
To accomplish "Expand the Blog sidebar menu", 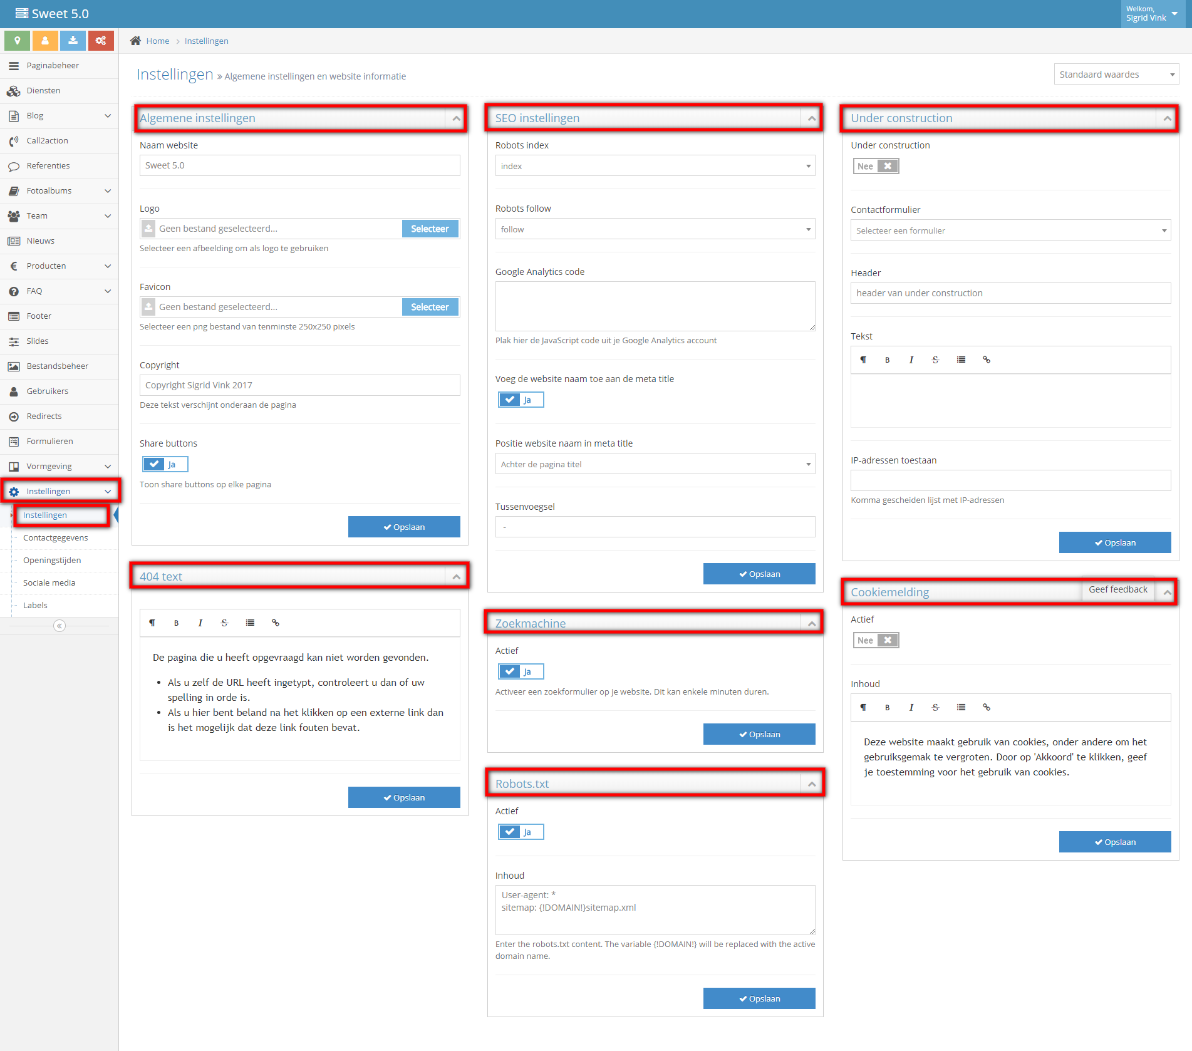I will (x=60, y=116).
